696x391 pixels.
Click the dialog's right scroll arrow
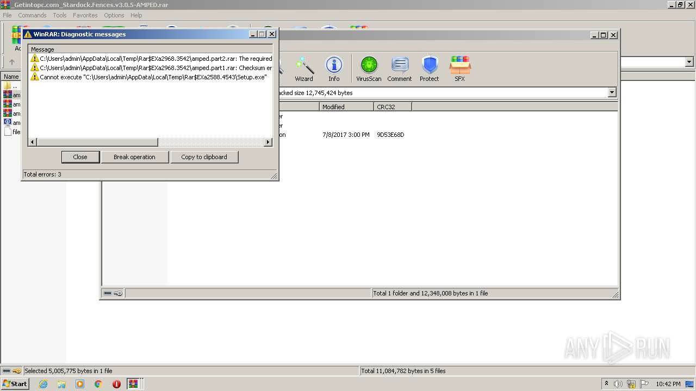pos(268,142)
